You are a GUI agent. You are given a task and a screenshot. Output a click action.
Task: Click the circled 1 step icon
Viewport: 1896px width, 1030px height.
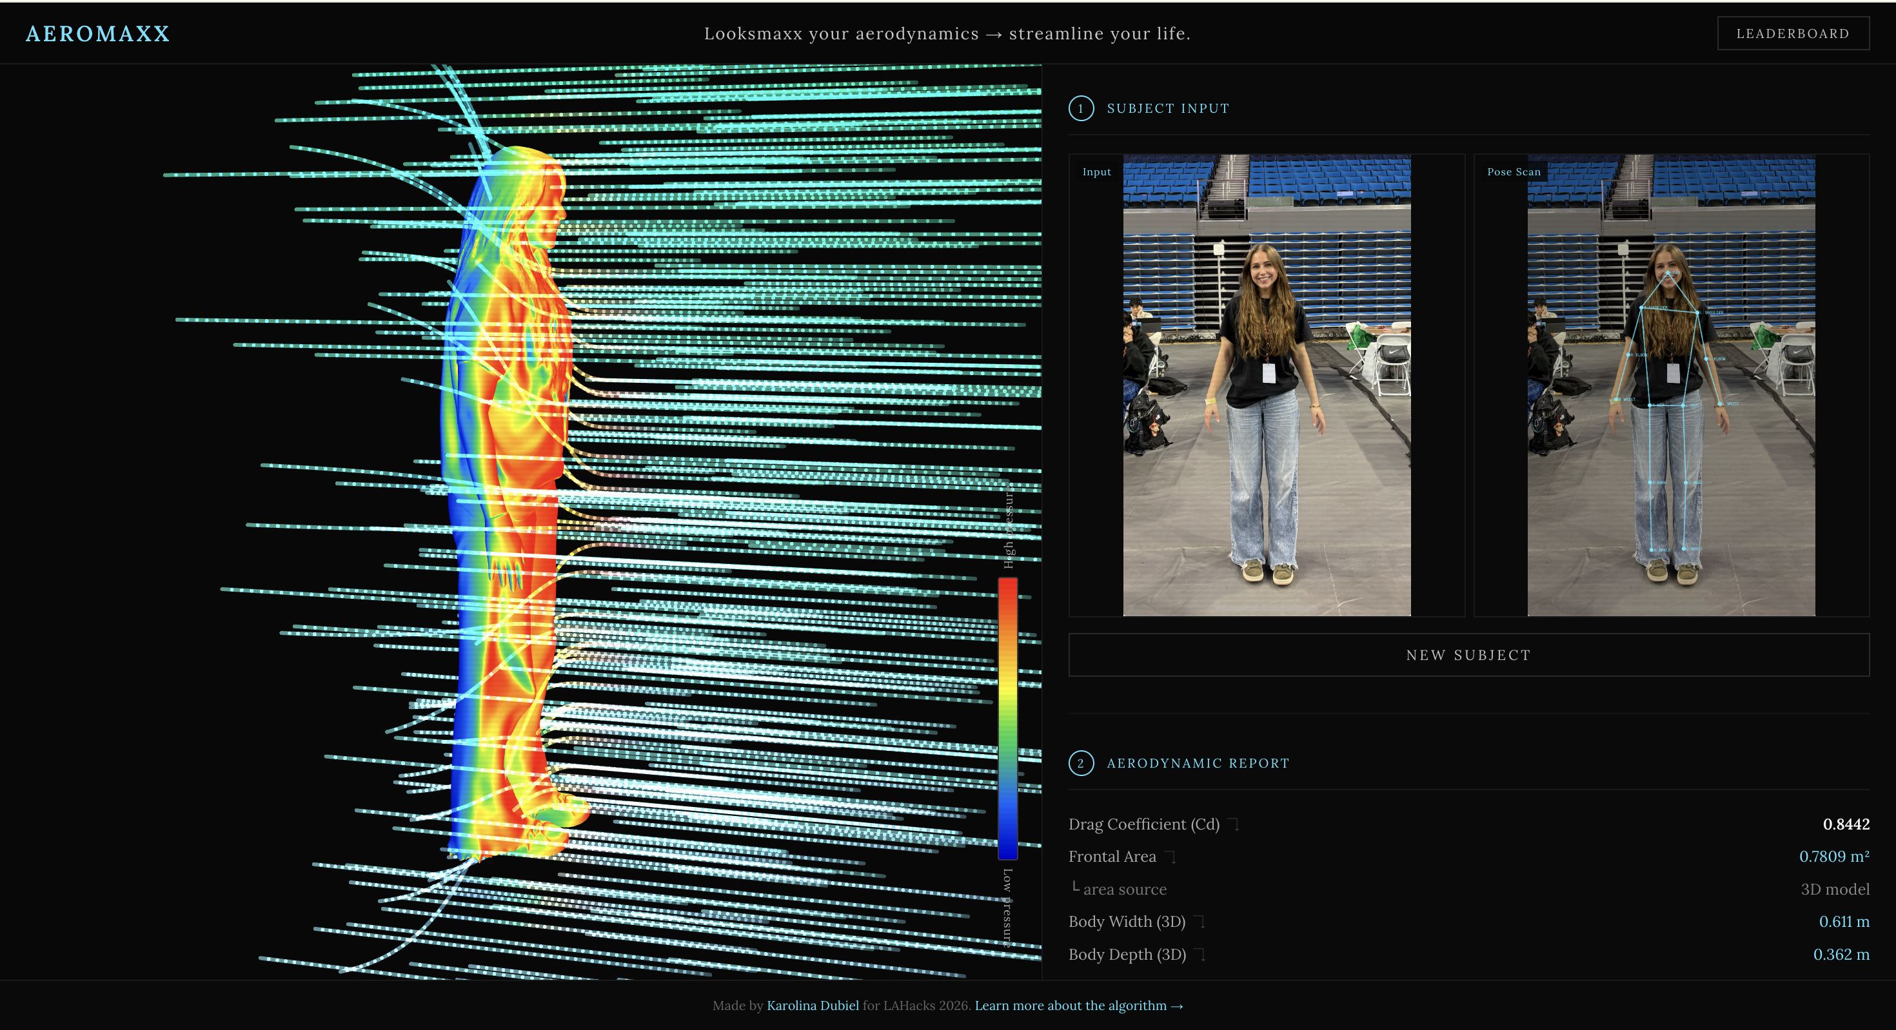click(1080, 108)
